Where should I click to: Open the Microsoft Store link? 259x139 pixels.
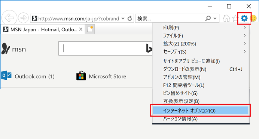(107, 76)
